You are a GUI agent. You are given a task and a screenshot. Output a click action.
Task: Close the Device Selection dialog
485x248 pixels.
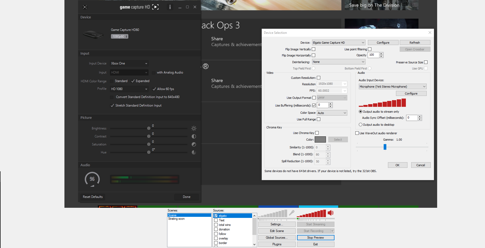pyautogui.click(x=430, y=32)
